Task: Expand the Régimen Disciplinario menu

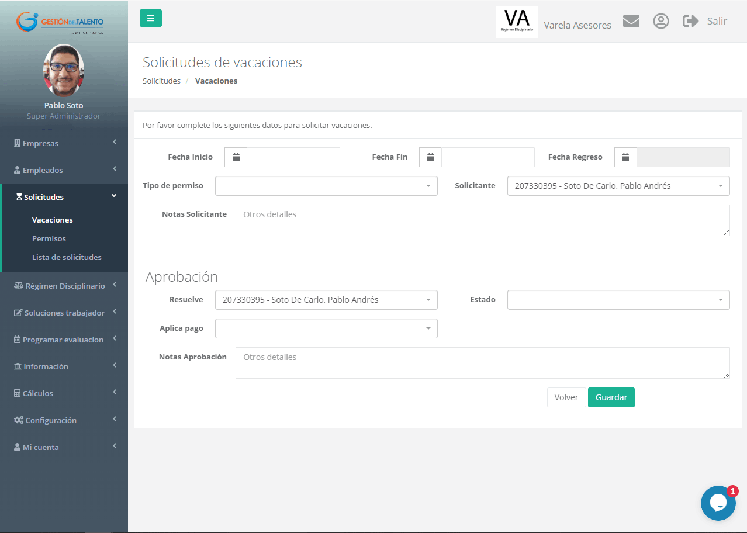Action: (64, 286)
